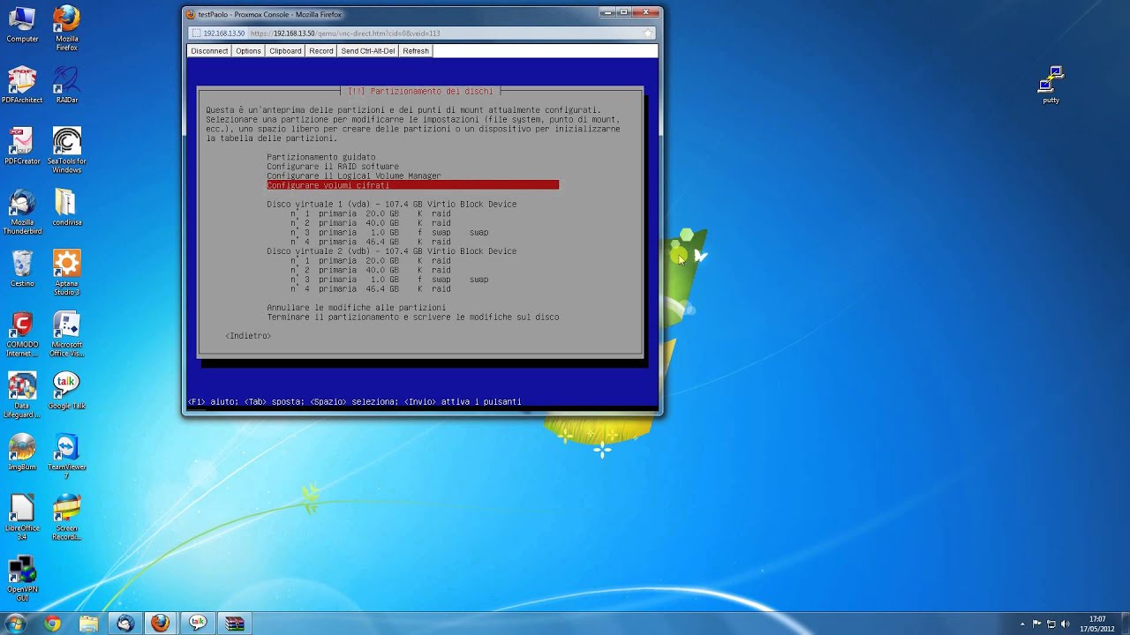The width and height of the screenshot is (1130, 635).
Task: Select Terminare il partizionamento e scrivere
Action: pyautogui.click(x=413, y=317)
